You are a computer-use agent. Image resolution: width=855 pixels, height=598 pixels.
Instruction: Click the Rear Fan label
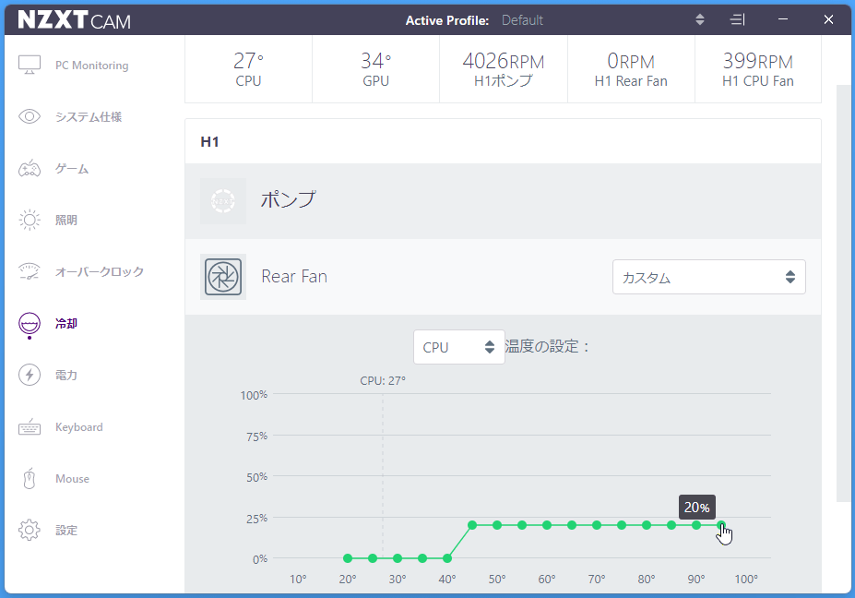pyautogui.click(x=294, y=277)
